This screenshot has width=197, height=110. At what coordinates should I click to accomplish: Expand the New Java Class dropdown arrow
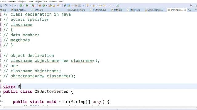[46, 5]
